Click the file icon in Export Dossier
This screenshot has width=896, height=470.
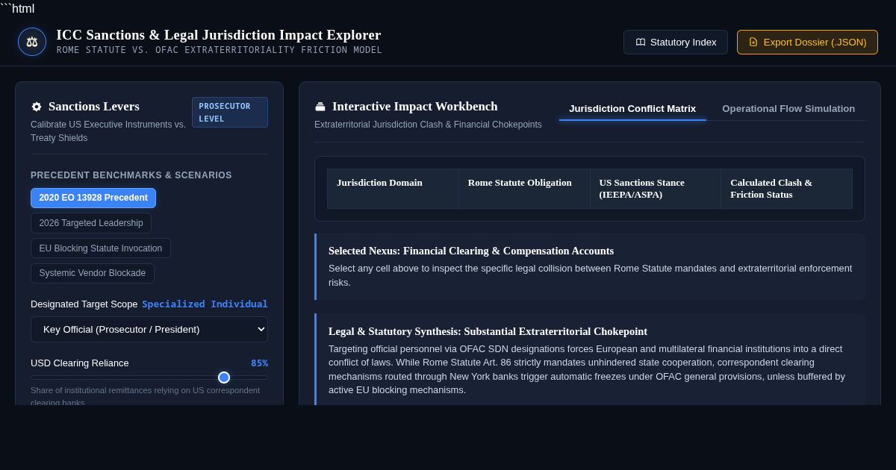(x=753, y=43)
